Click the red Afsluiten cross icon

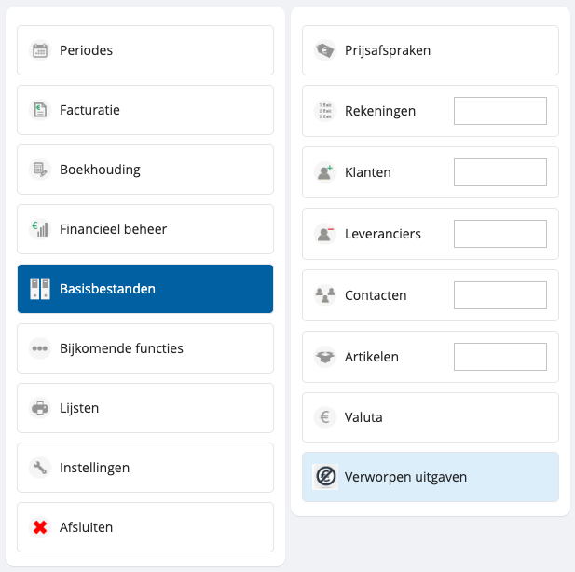coord(40,527)
